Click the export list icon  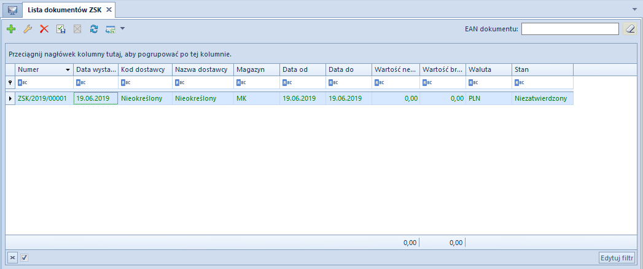[x=111, y=29]
